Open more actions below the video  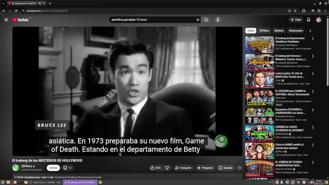(x=239, y=168)
